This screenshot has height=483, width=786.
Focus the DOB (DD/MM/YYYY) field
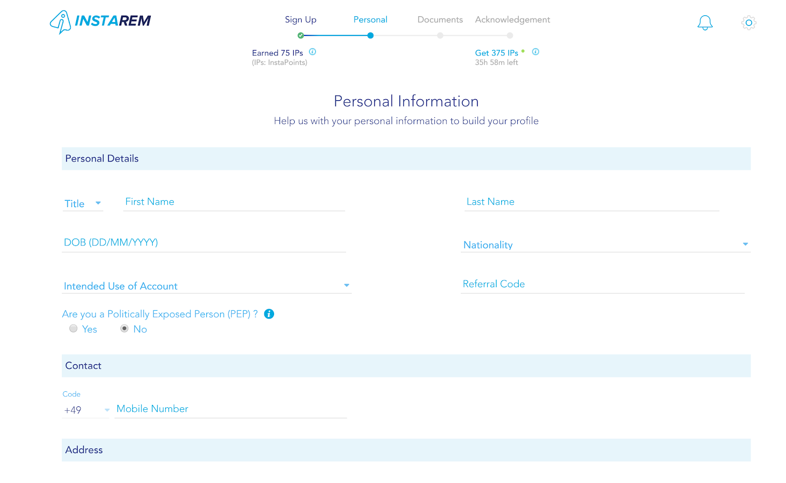coord(204,243)
